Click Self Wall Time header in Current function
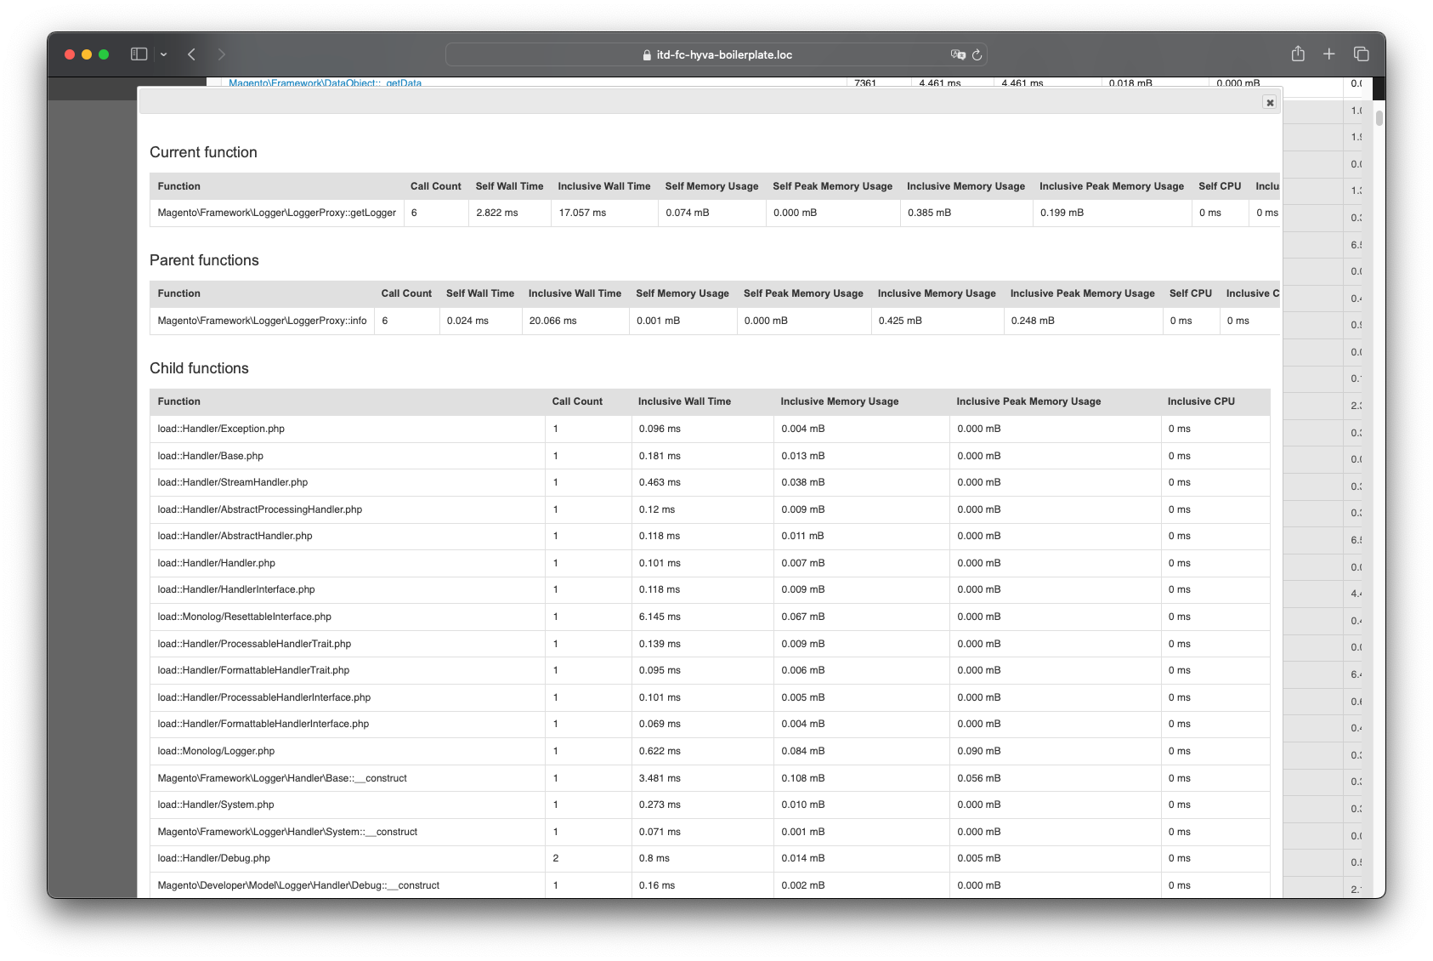The image size is (1433, 961). [x=509, y=186]
